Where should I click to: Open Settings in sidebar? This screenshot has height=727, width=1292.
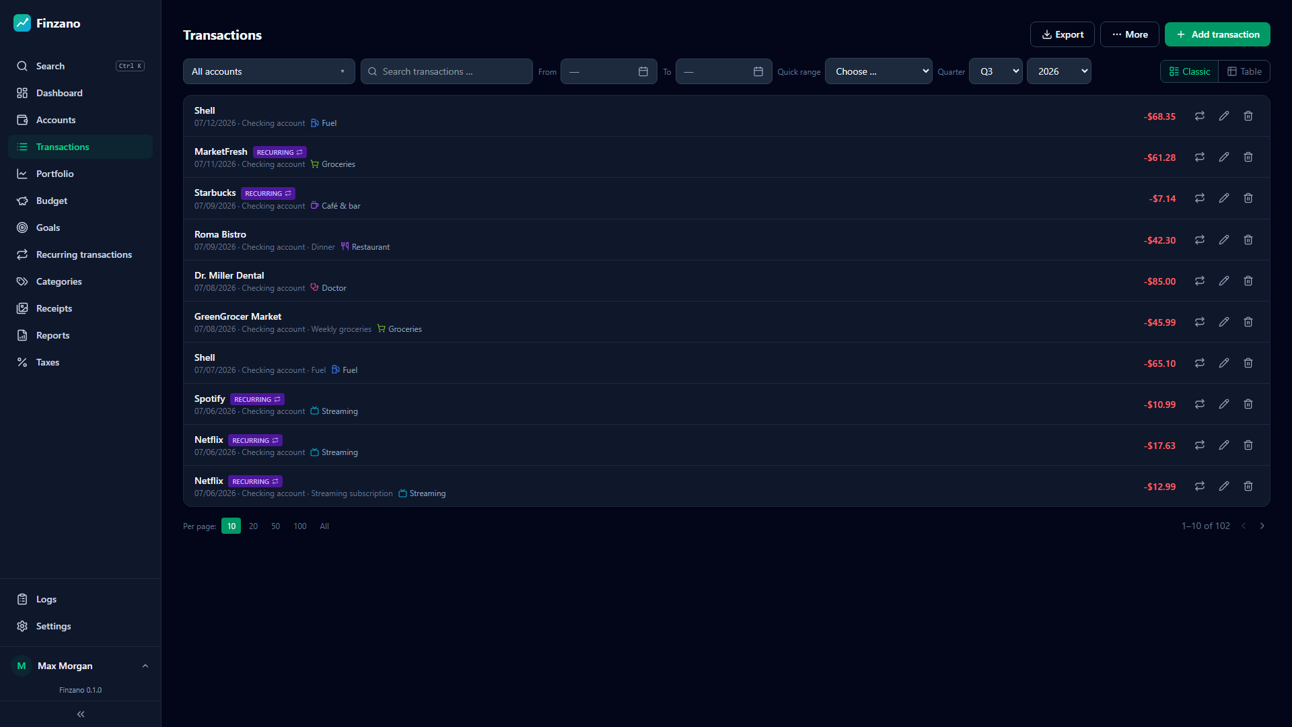[81, 626]
